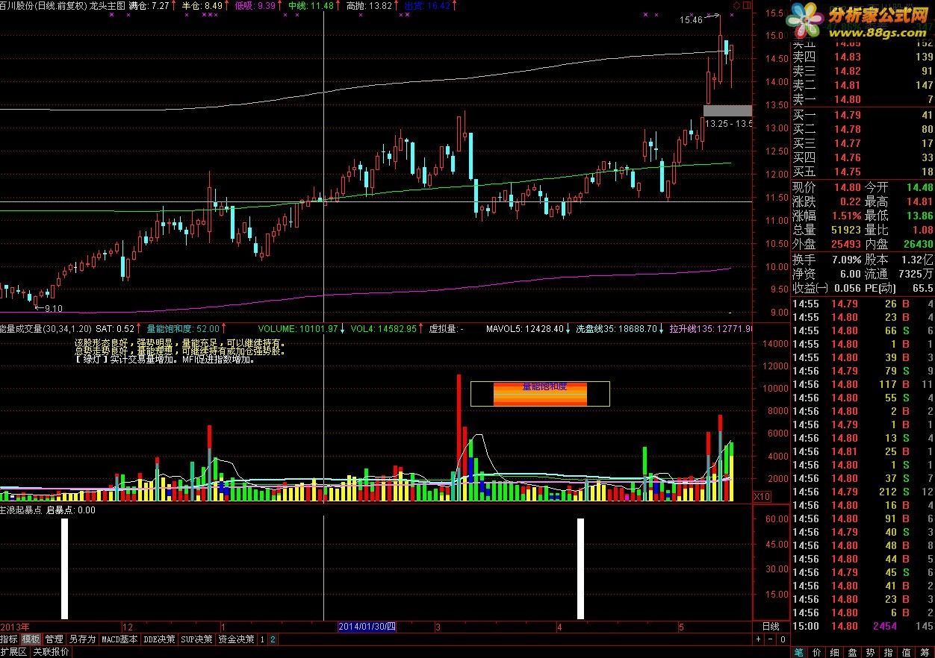Click the white 启暴点 signal bar near month 4
This screenshot has height=658, width=935.
pyautogui.click(x=580, y=568)
